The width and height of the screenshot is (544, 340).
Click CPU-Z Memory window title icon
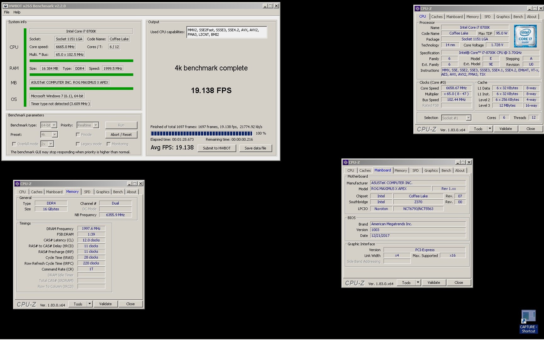(x=17, y=184)
